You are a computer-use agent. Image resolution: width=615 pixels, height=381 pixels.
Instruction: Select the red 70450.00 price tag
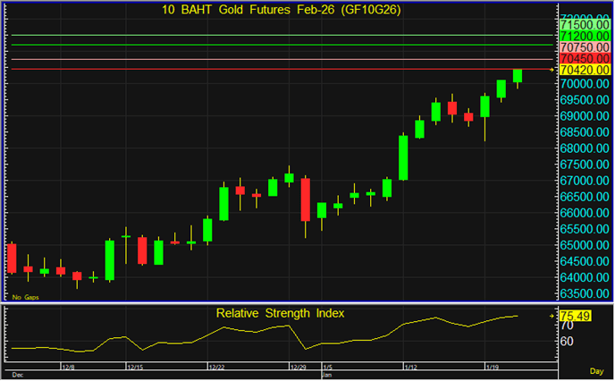585,58
